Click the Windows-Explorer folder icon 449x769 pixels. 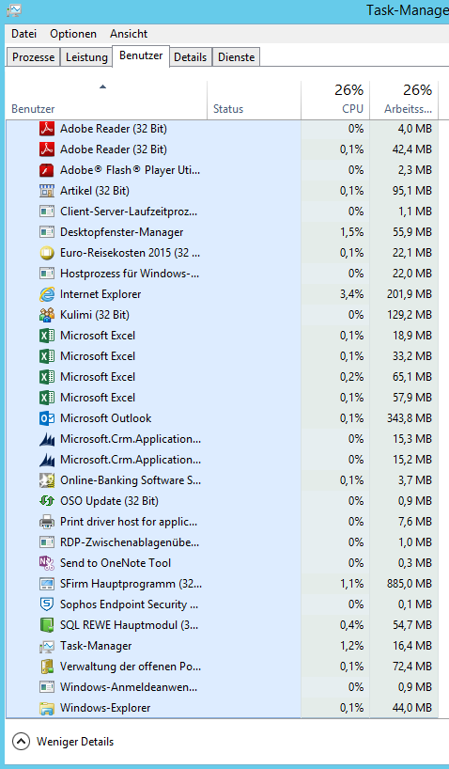point(47,708)
